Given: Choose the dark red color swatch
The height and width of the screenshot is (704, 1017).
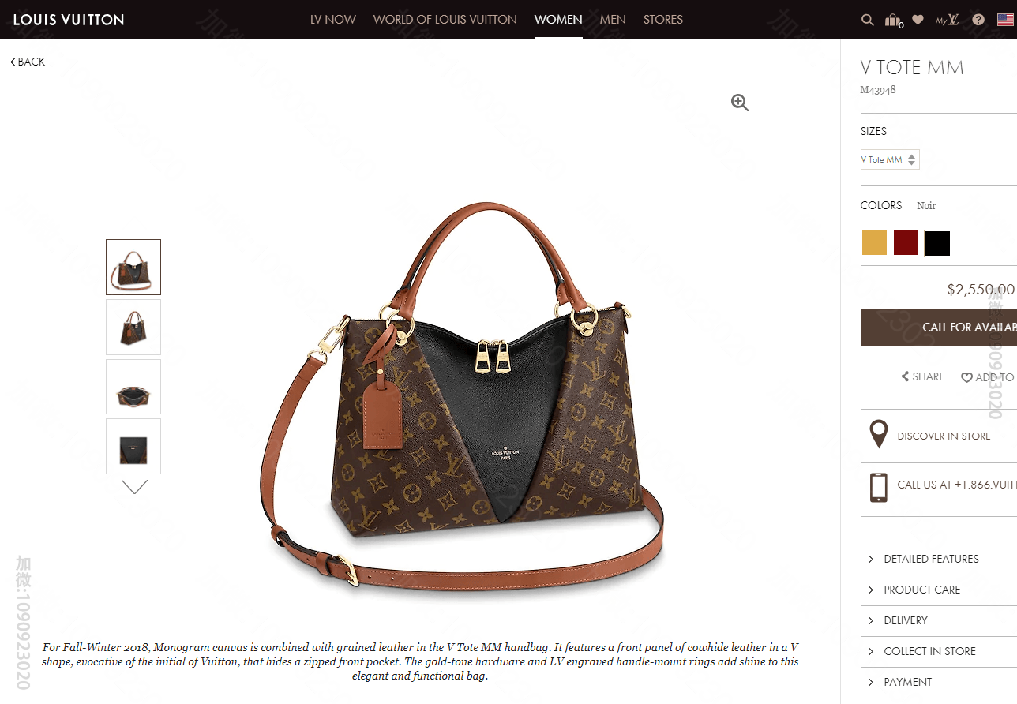Looking at the screenshot, I should [906, 243].
